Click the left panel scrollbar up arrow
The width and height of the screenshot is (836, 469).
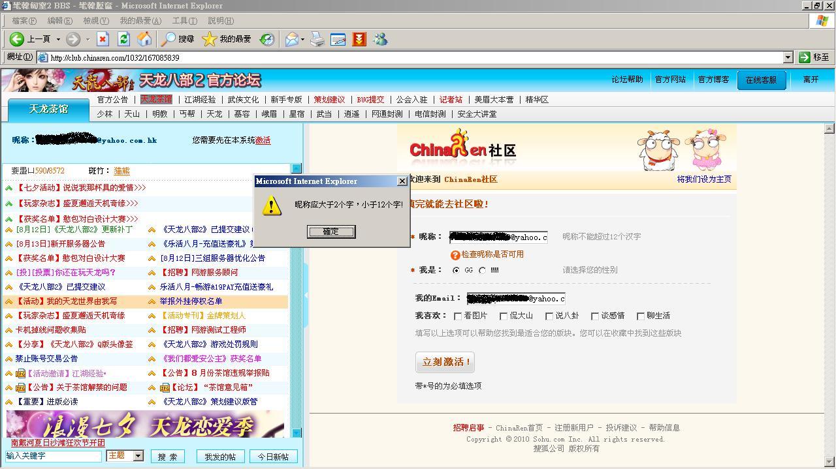click(297, 168)
